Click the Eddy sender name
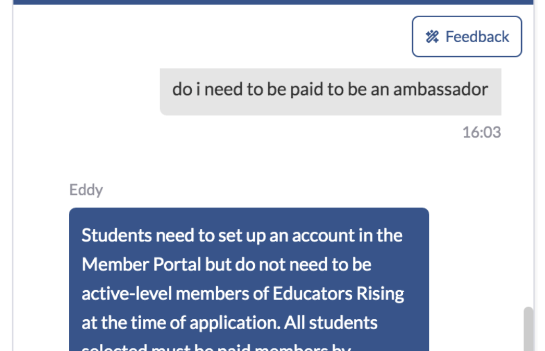Screen dimensions: 545x351 tap(86, 190)
